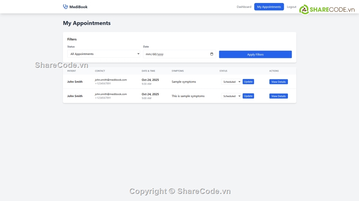Viewport: 359px width, 201px height.
Task: View Details of the 9:30 AM appointment
Action: (x=279, y=82)
